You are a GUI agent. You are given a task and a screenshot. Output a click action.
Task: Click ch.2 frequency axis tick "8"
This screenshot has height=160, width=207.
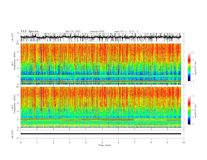click(18, 95)
